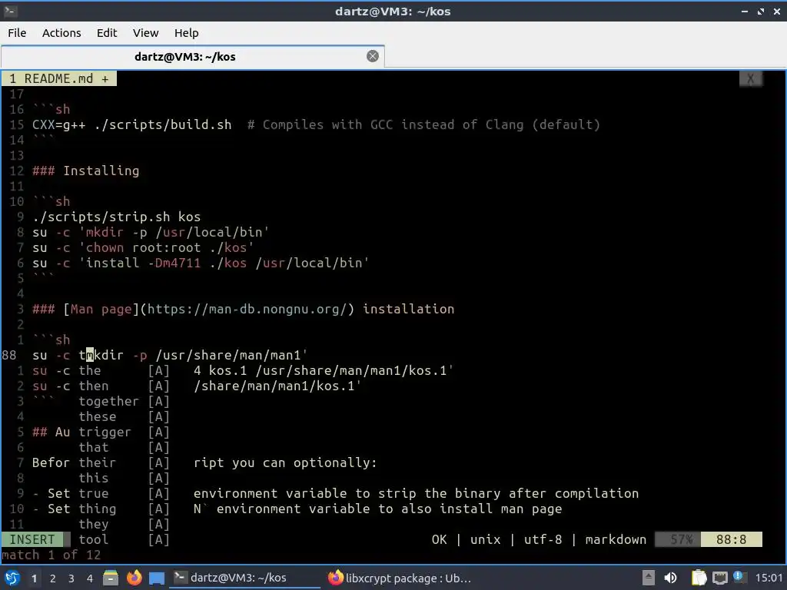787x590 pixels.
Task: Launch the file manager from the taskbar
Action: click(111, 578)
